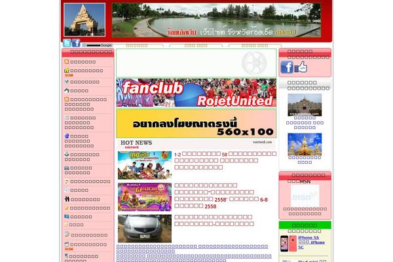Click the Google custom search field
Screen dimensions: 393x262
tap(97, 45)
